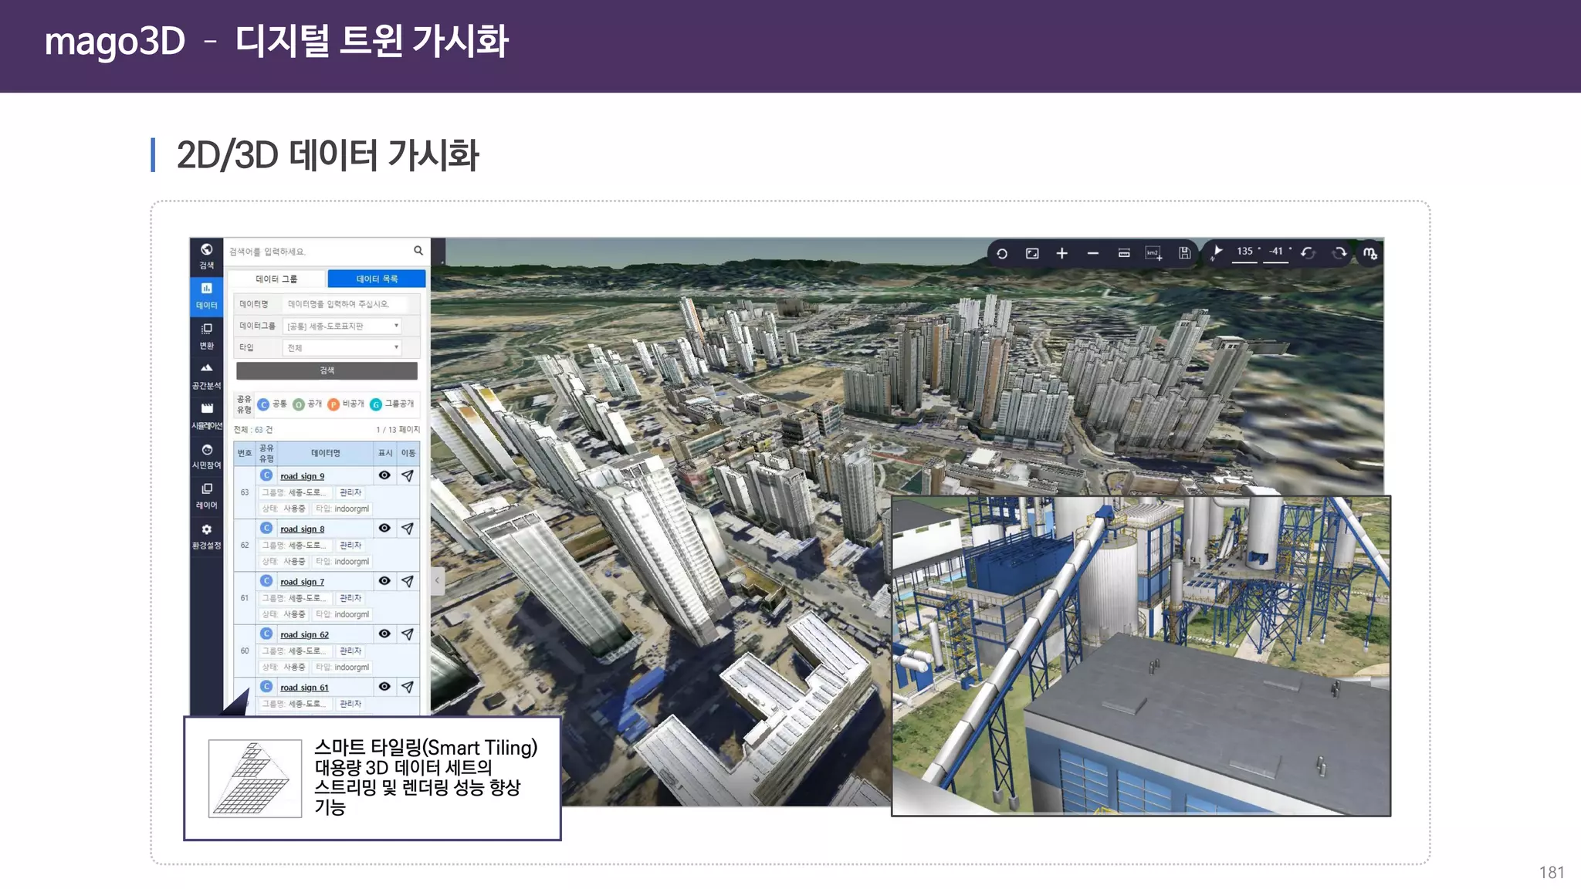Fly to road sign 8
The image size is (1581, 889).
point(408,529)
